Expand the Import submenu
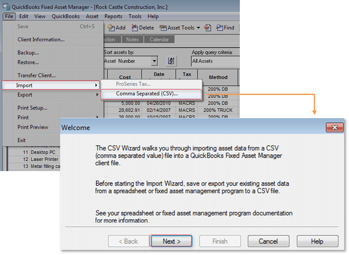 [x=51, y=85]
